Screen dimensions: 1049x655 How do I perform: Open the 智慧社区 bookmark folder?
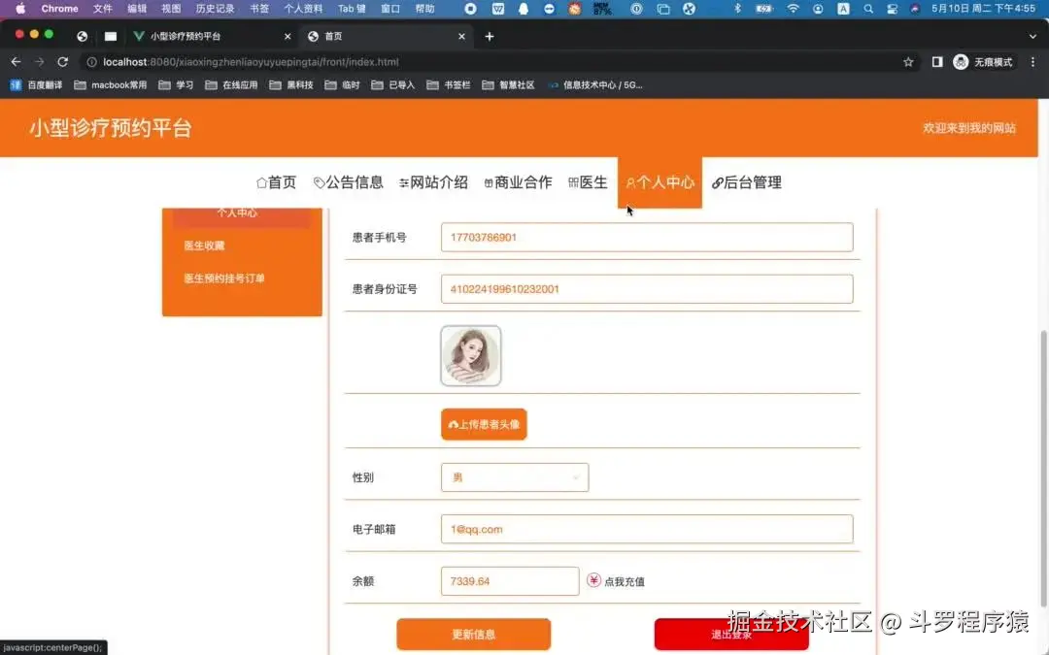(x=508, y=85)
